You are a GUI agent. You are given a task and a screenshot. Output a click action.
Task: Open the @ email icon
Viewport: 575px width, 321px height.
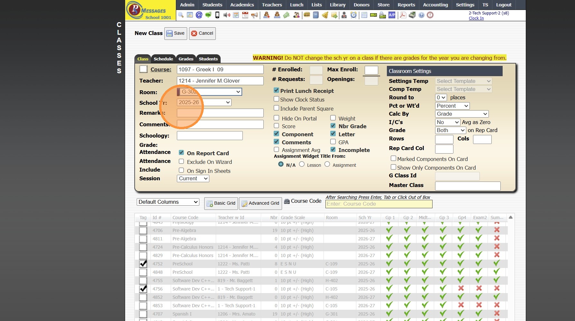(x=199, y=15)
